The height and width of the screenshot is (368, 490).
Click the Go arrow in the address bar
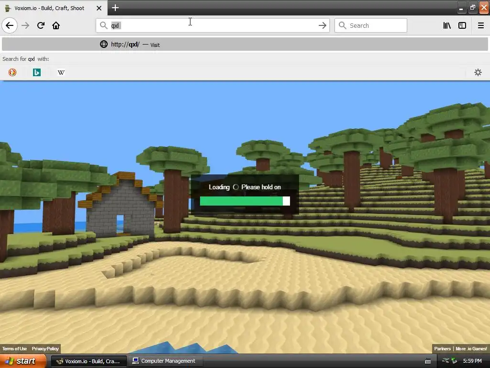click(323, 25)
